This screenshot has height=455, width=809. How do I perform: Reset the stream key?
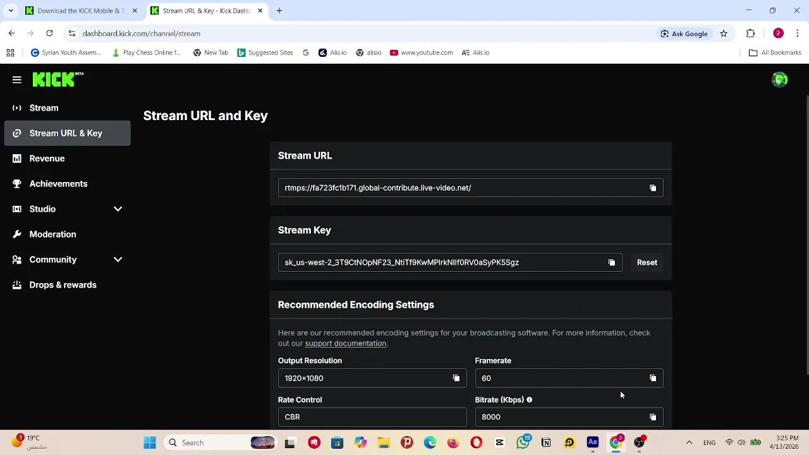[647, 262]
